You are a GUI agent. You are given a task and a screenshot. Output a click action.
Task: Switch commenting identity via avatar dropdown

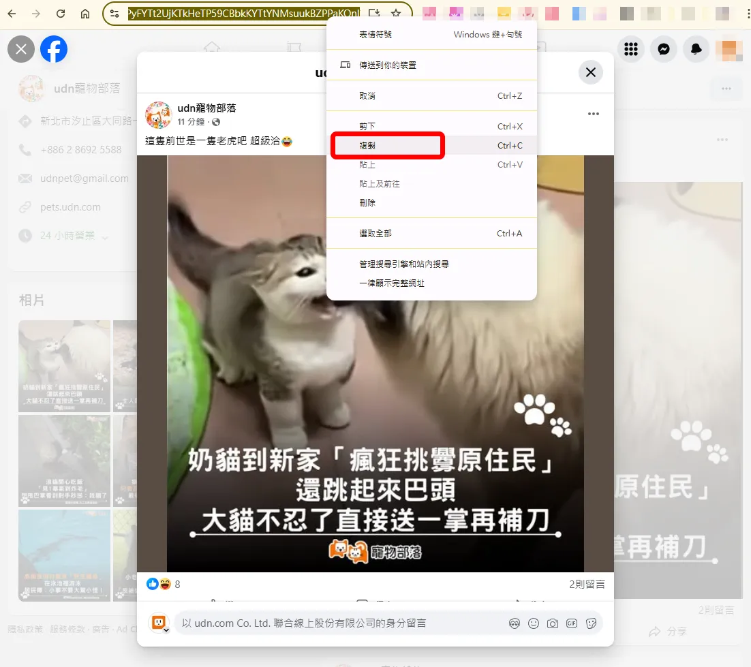click(159, 623)
